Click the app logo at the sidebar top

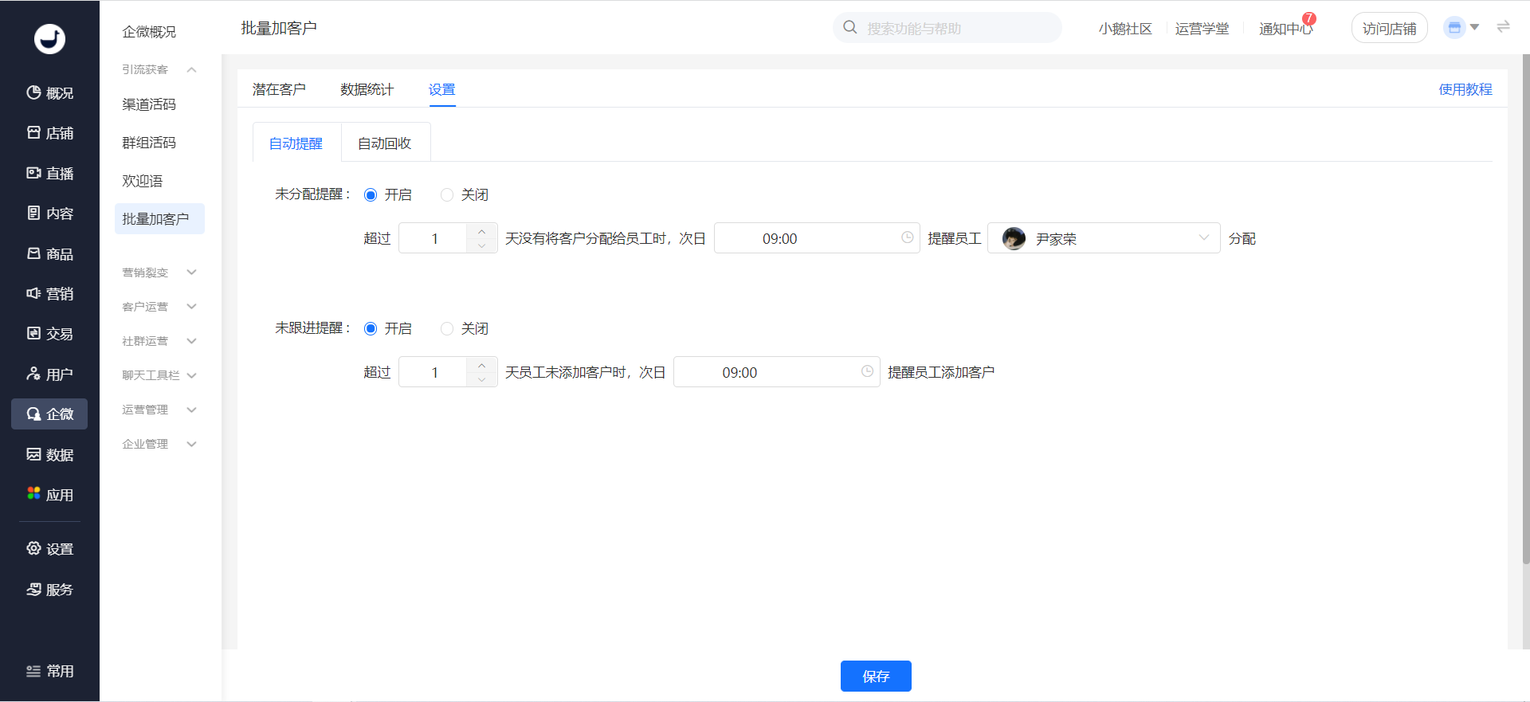49,38
